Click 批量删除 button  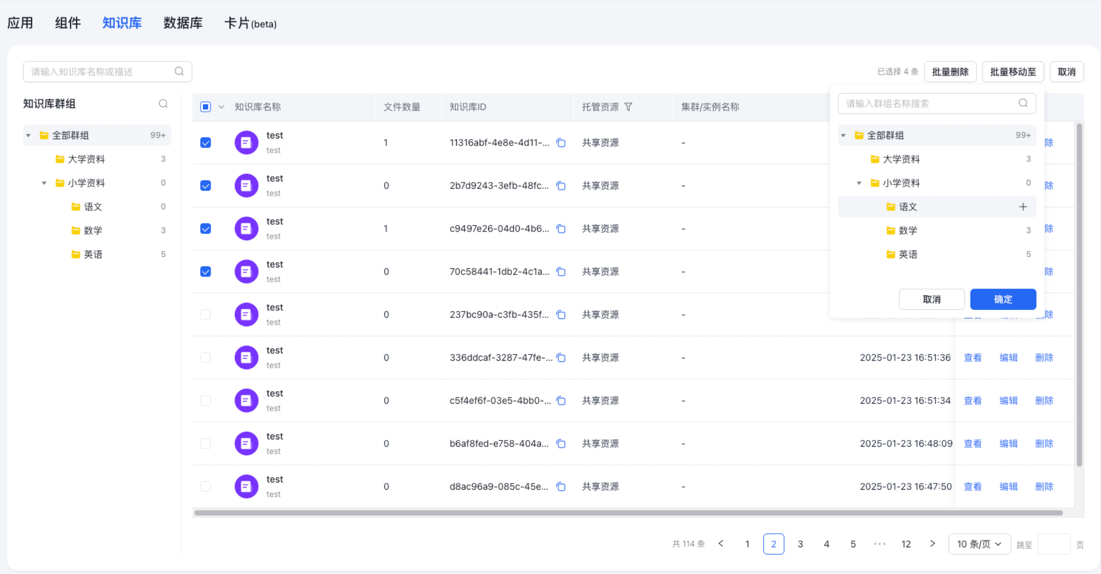950,72
